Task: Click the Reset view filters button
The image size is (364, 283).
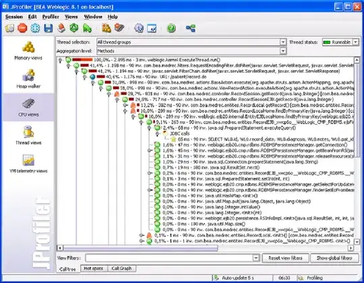Action: pyautogui.click(x=286, y=258)
